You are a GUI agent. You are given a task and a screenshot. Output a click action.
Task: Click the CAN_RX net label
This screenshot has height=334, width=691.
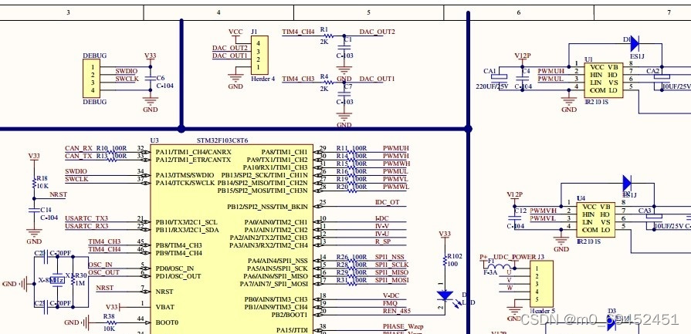79,148
